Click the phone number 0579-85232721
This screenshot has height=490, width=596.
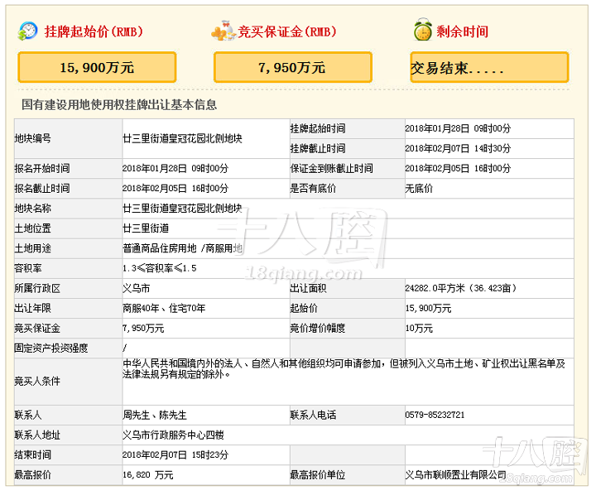click(x=435, y=416)
